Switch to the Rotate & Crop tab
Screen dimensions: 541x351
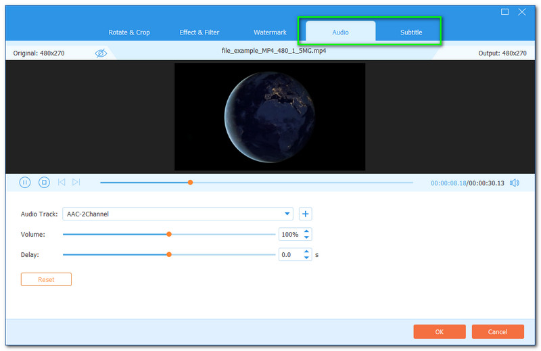tap(129, 32)
